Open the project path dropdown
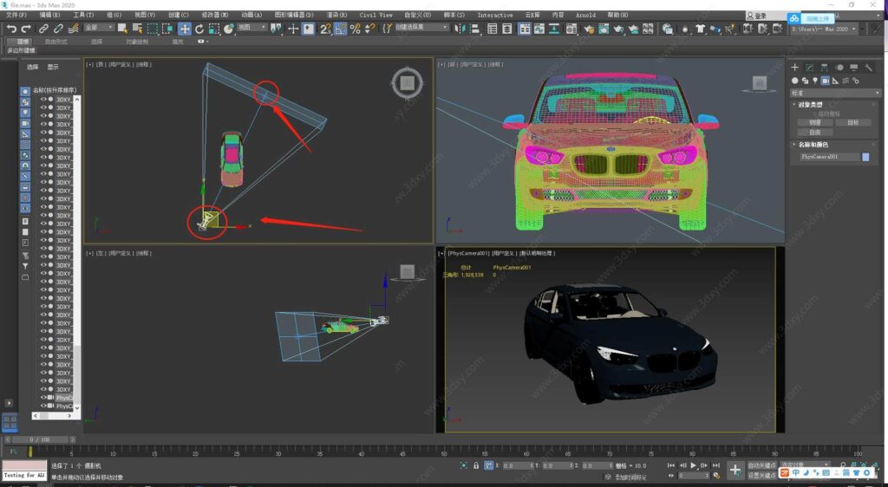This screenshot has width=888, height=487. pyautogui.click(x=824, y=29)
